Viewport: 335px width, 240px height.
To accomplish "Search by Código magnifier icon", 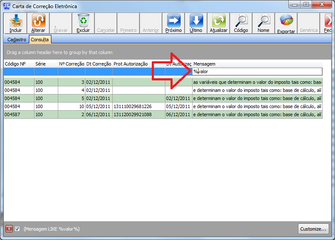I will click(x=241, y=23).
